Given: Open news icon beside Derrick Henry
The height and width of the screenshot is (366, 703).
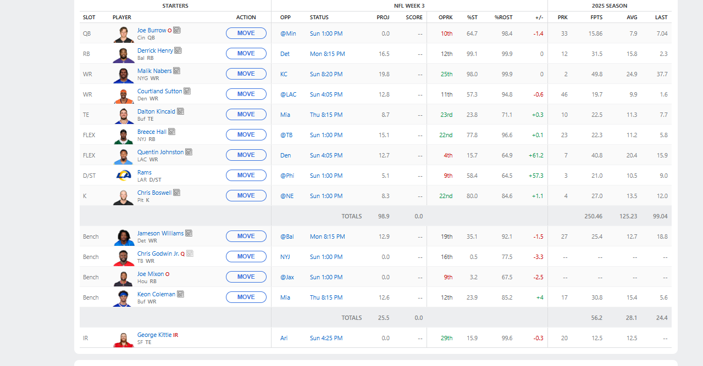Looking at the screenshot, I should click(178, 50).
